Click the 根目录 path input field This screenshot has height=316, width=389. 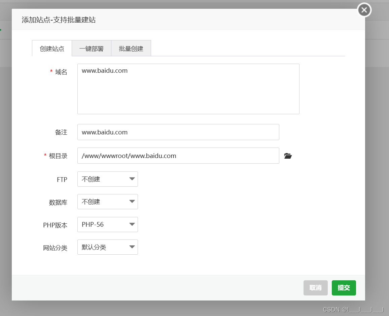178,156
